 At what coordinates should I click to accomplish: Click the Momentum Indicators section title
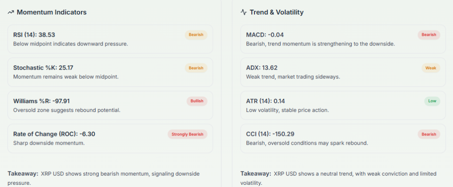tap(51, 12)
